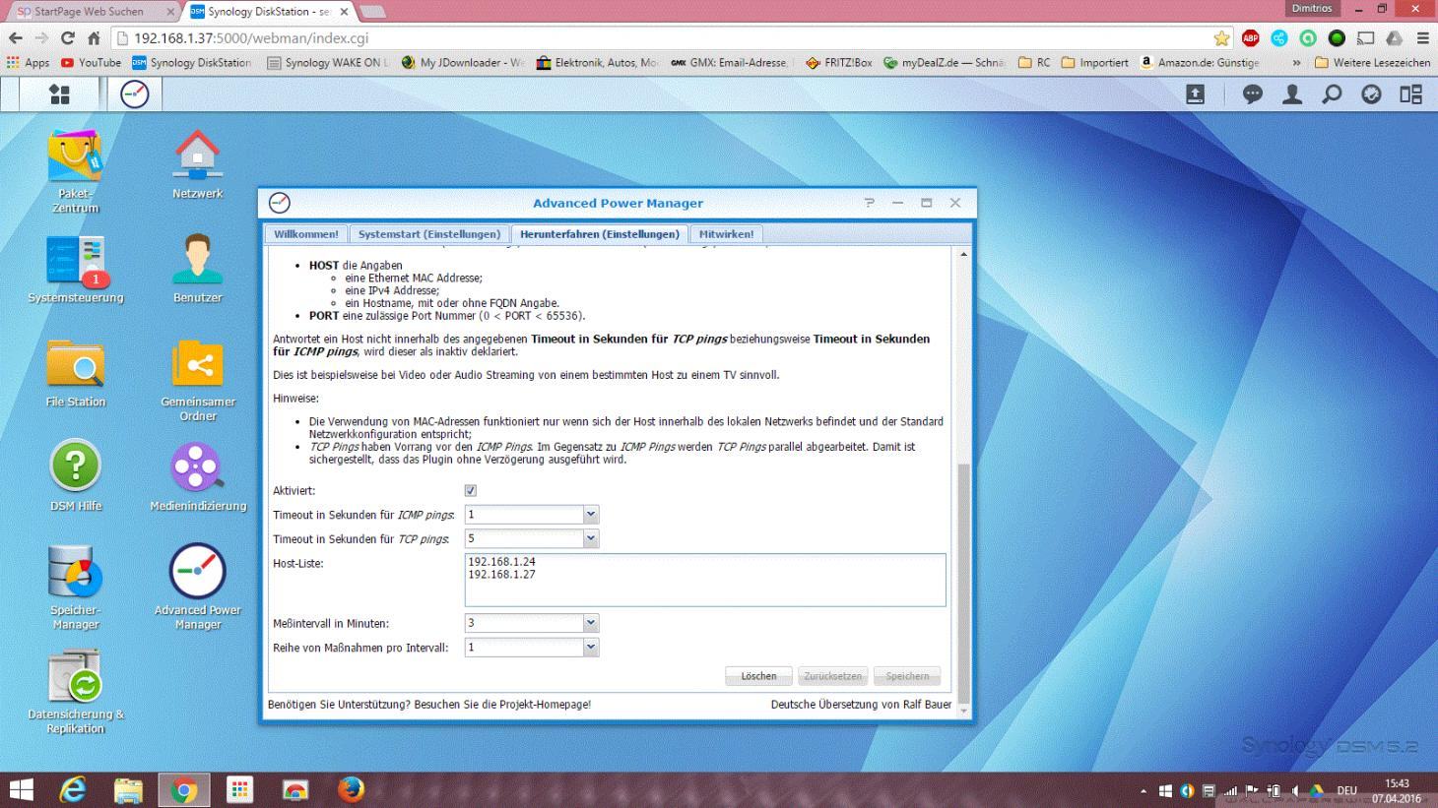1438x808 pixels.
Task: Select the Herunterfahren (Einstellungen) tab
Action: 600,234
